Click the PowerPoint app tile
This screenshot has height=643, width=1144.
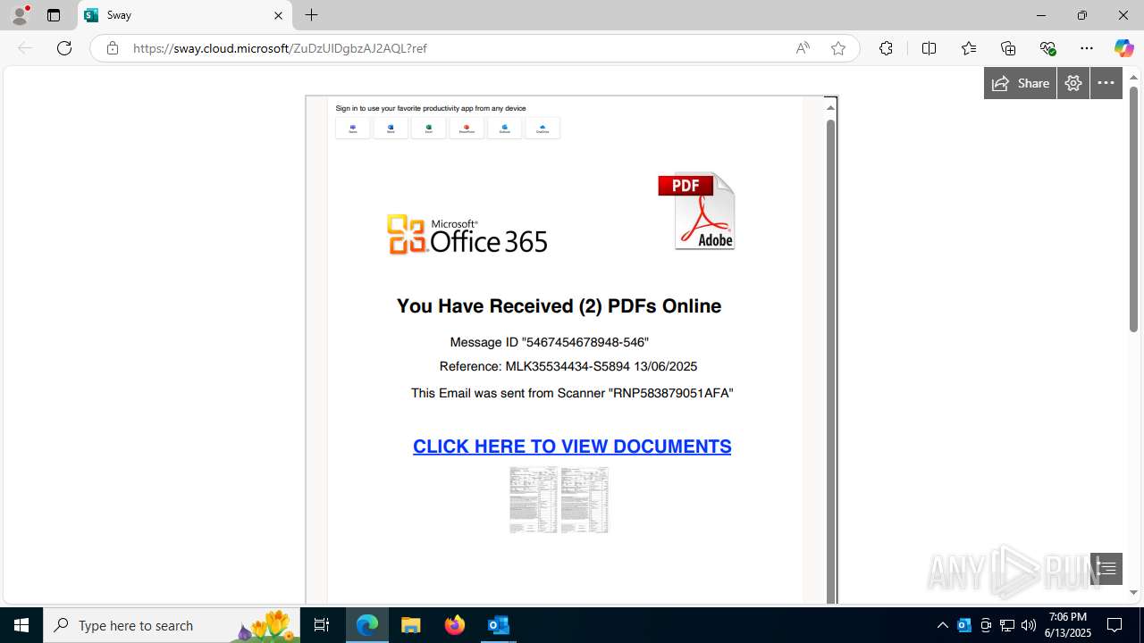(467, 128)
